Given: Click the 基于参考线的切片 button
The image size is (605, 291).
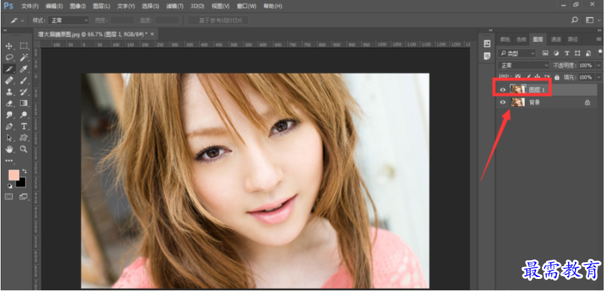Looking at the screenshot, I should tap(218, 21).
